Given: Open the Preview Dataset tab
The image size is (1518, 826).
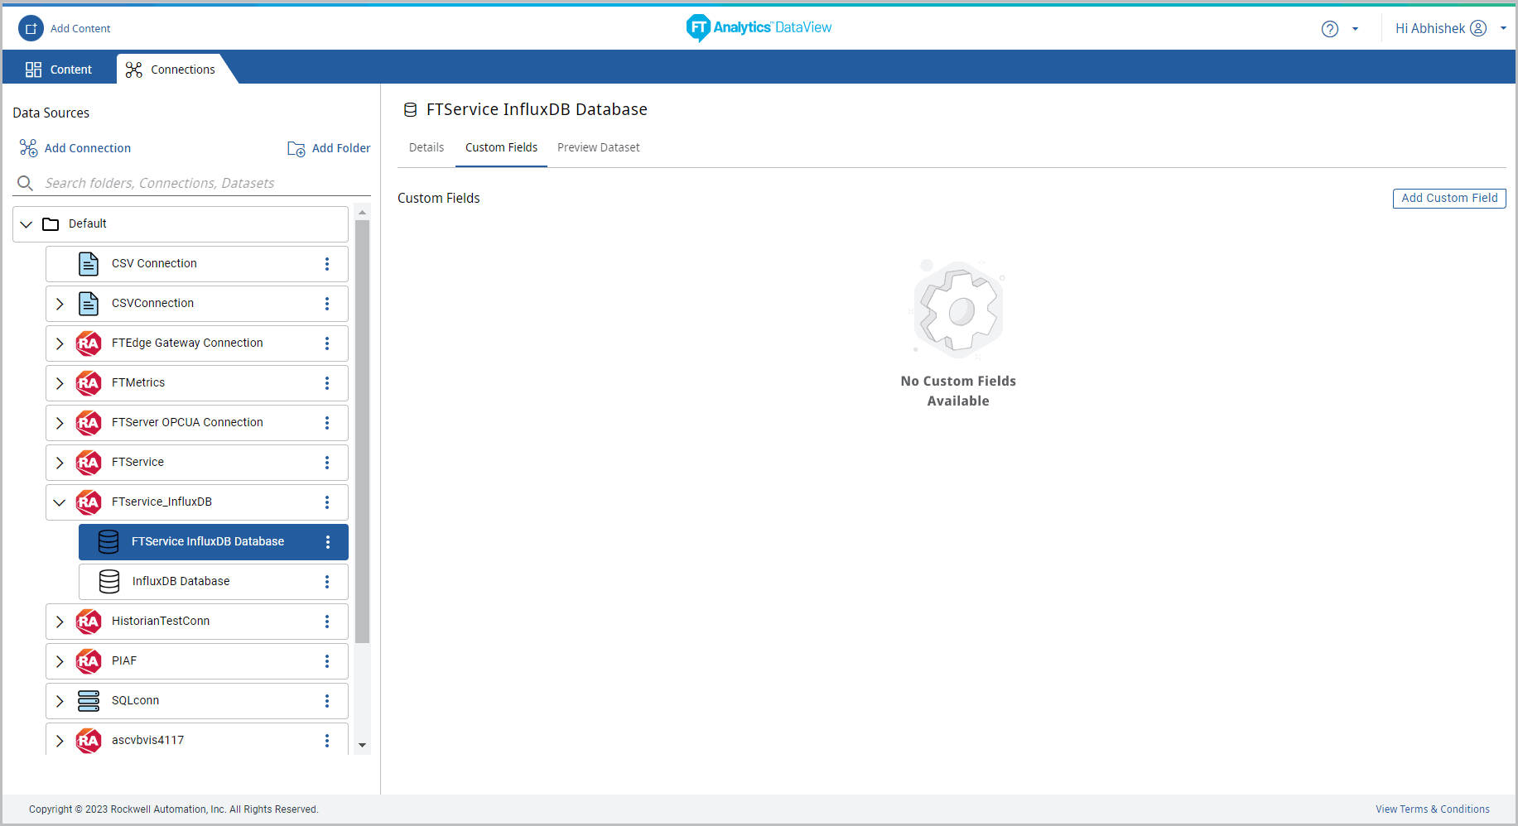Looking at the screenshot, I should click(598, 147).
